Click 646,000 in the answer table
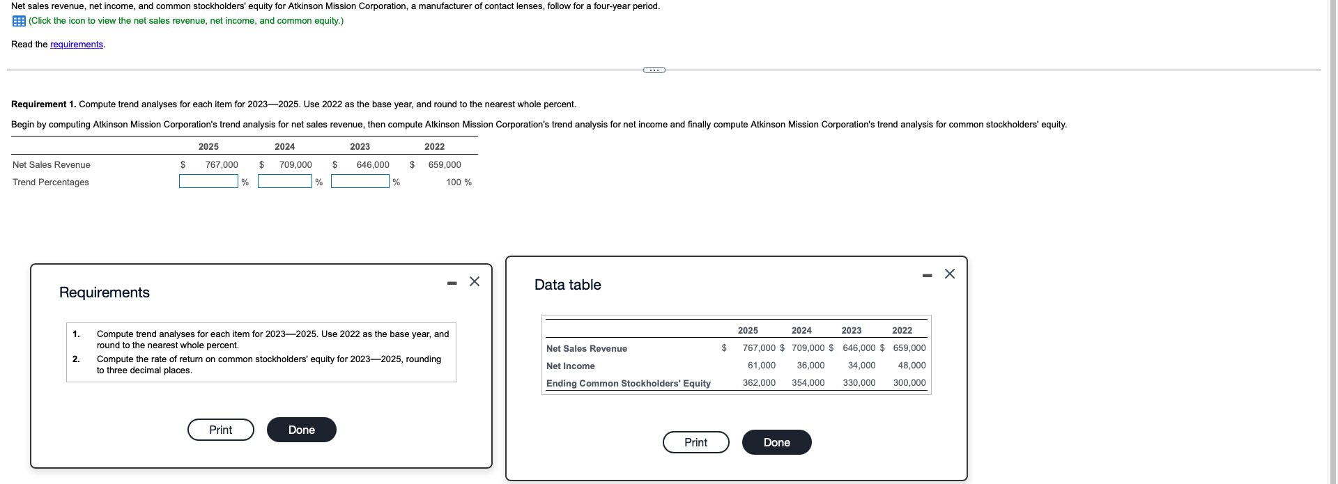1338x484 pixels. [x=373, y=165]
